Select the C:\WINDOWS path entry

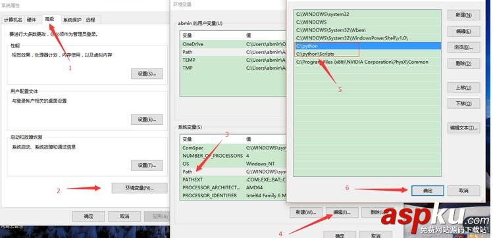367,22
